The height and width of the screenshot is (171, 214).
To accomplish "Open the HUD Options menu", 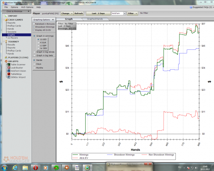I will point(27,7).
